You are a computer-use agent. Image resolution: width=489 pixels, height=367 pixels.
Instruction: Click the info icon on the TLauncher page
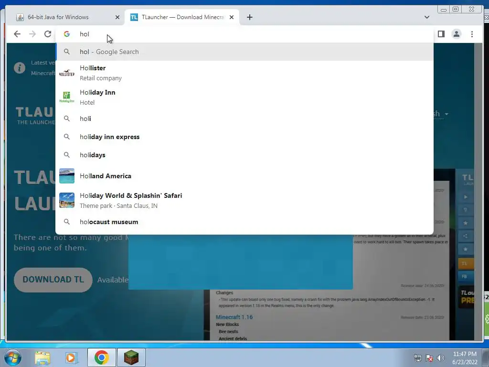[19, 68]
